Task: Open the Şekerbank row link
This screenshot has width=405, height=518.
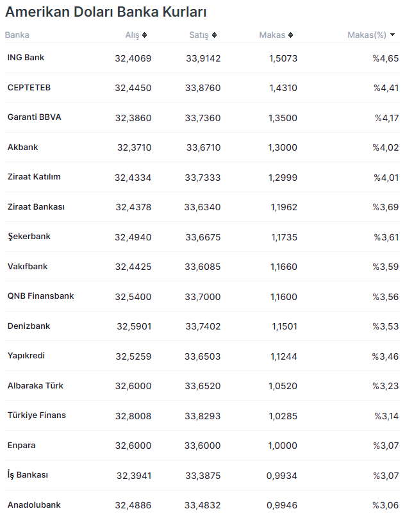Action: [x=29, y=237]
